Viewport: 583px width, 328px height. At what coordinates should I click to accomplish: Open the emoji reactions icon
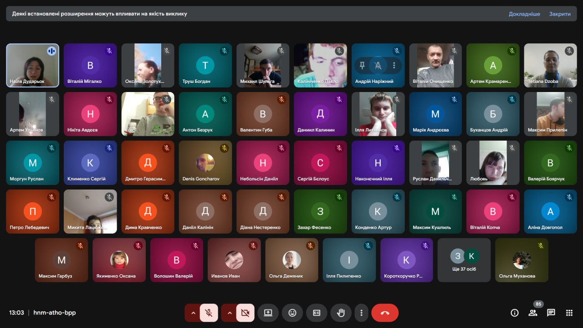pyautogui.click(x=292, y=313)
